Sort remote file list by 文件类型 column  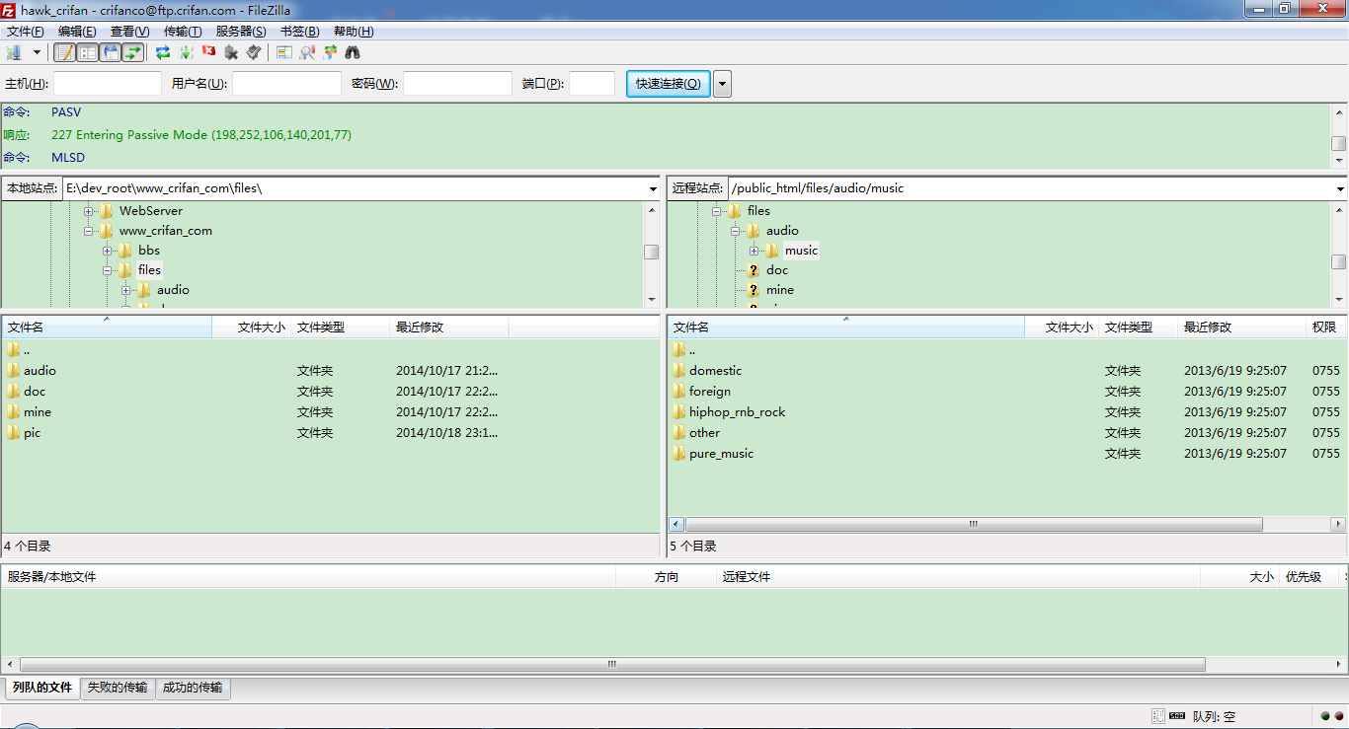point(1138,328)
